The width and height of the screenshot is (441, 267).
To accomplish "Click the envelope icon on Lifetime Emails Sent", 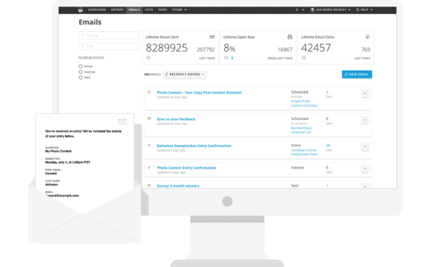I will pos(212,37).
